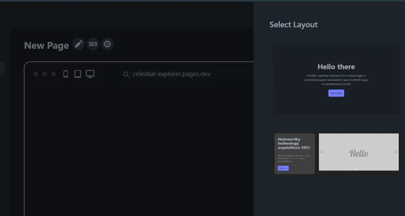Click the search magnifier icon in address bar
This screenshot has width=405, height=216.
pyautogui.click(x=126, y=74)
